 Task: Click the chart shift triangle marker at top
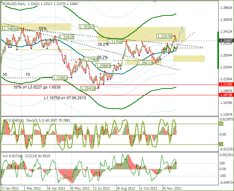click(155, 2)
